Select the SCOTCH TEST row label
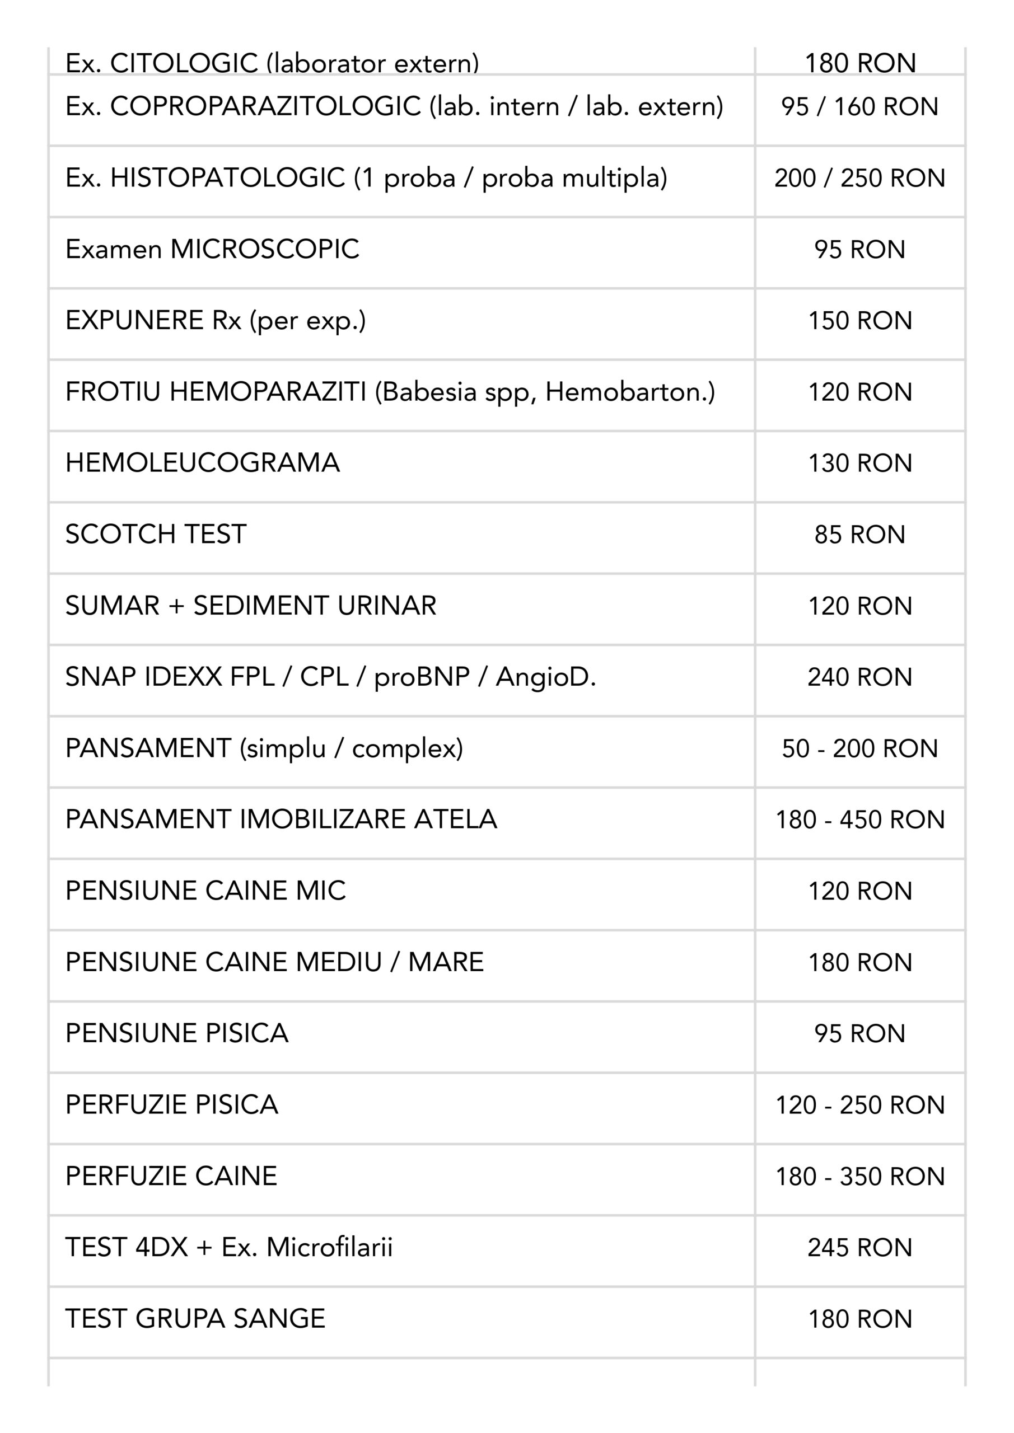The height and width of the screenshot is (1433, 1014). pyautogui.click(x=156, y=534)
